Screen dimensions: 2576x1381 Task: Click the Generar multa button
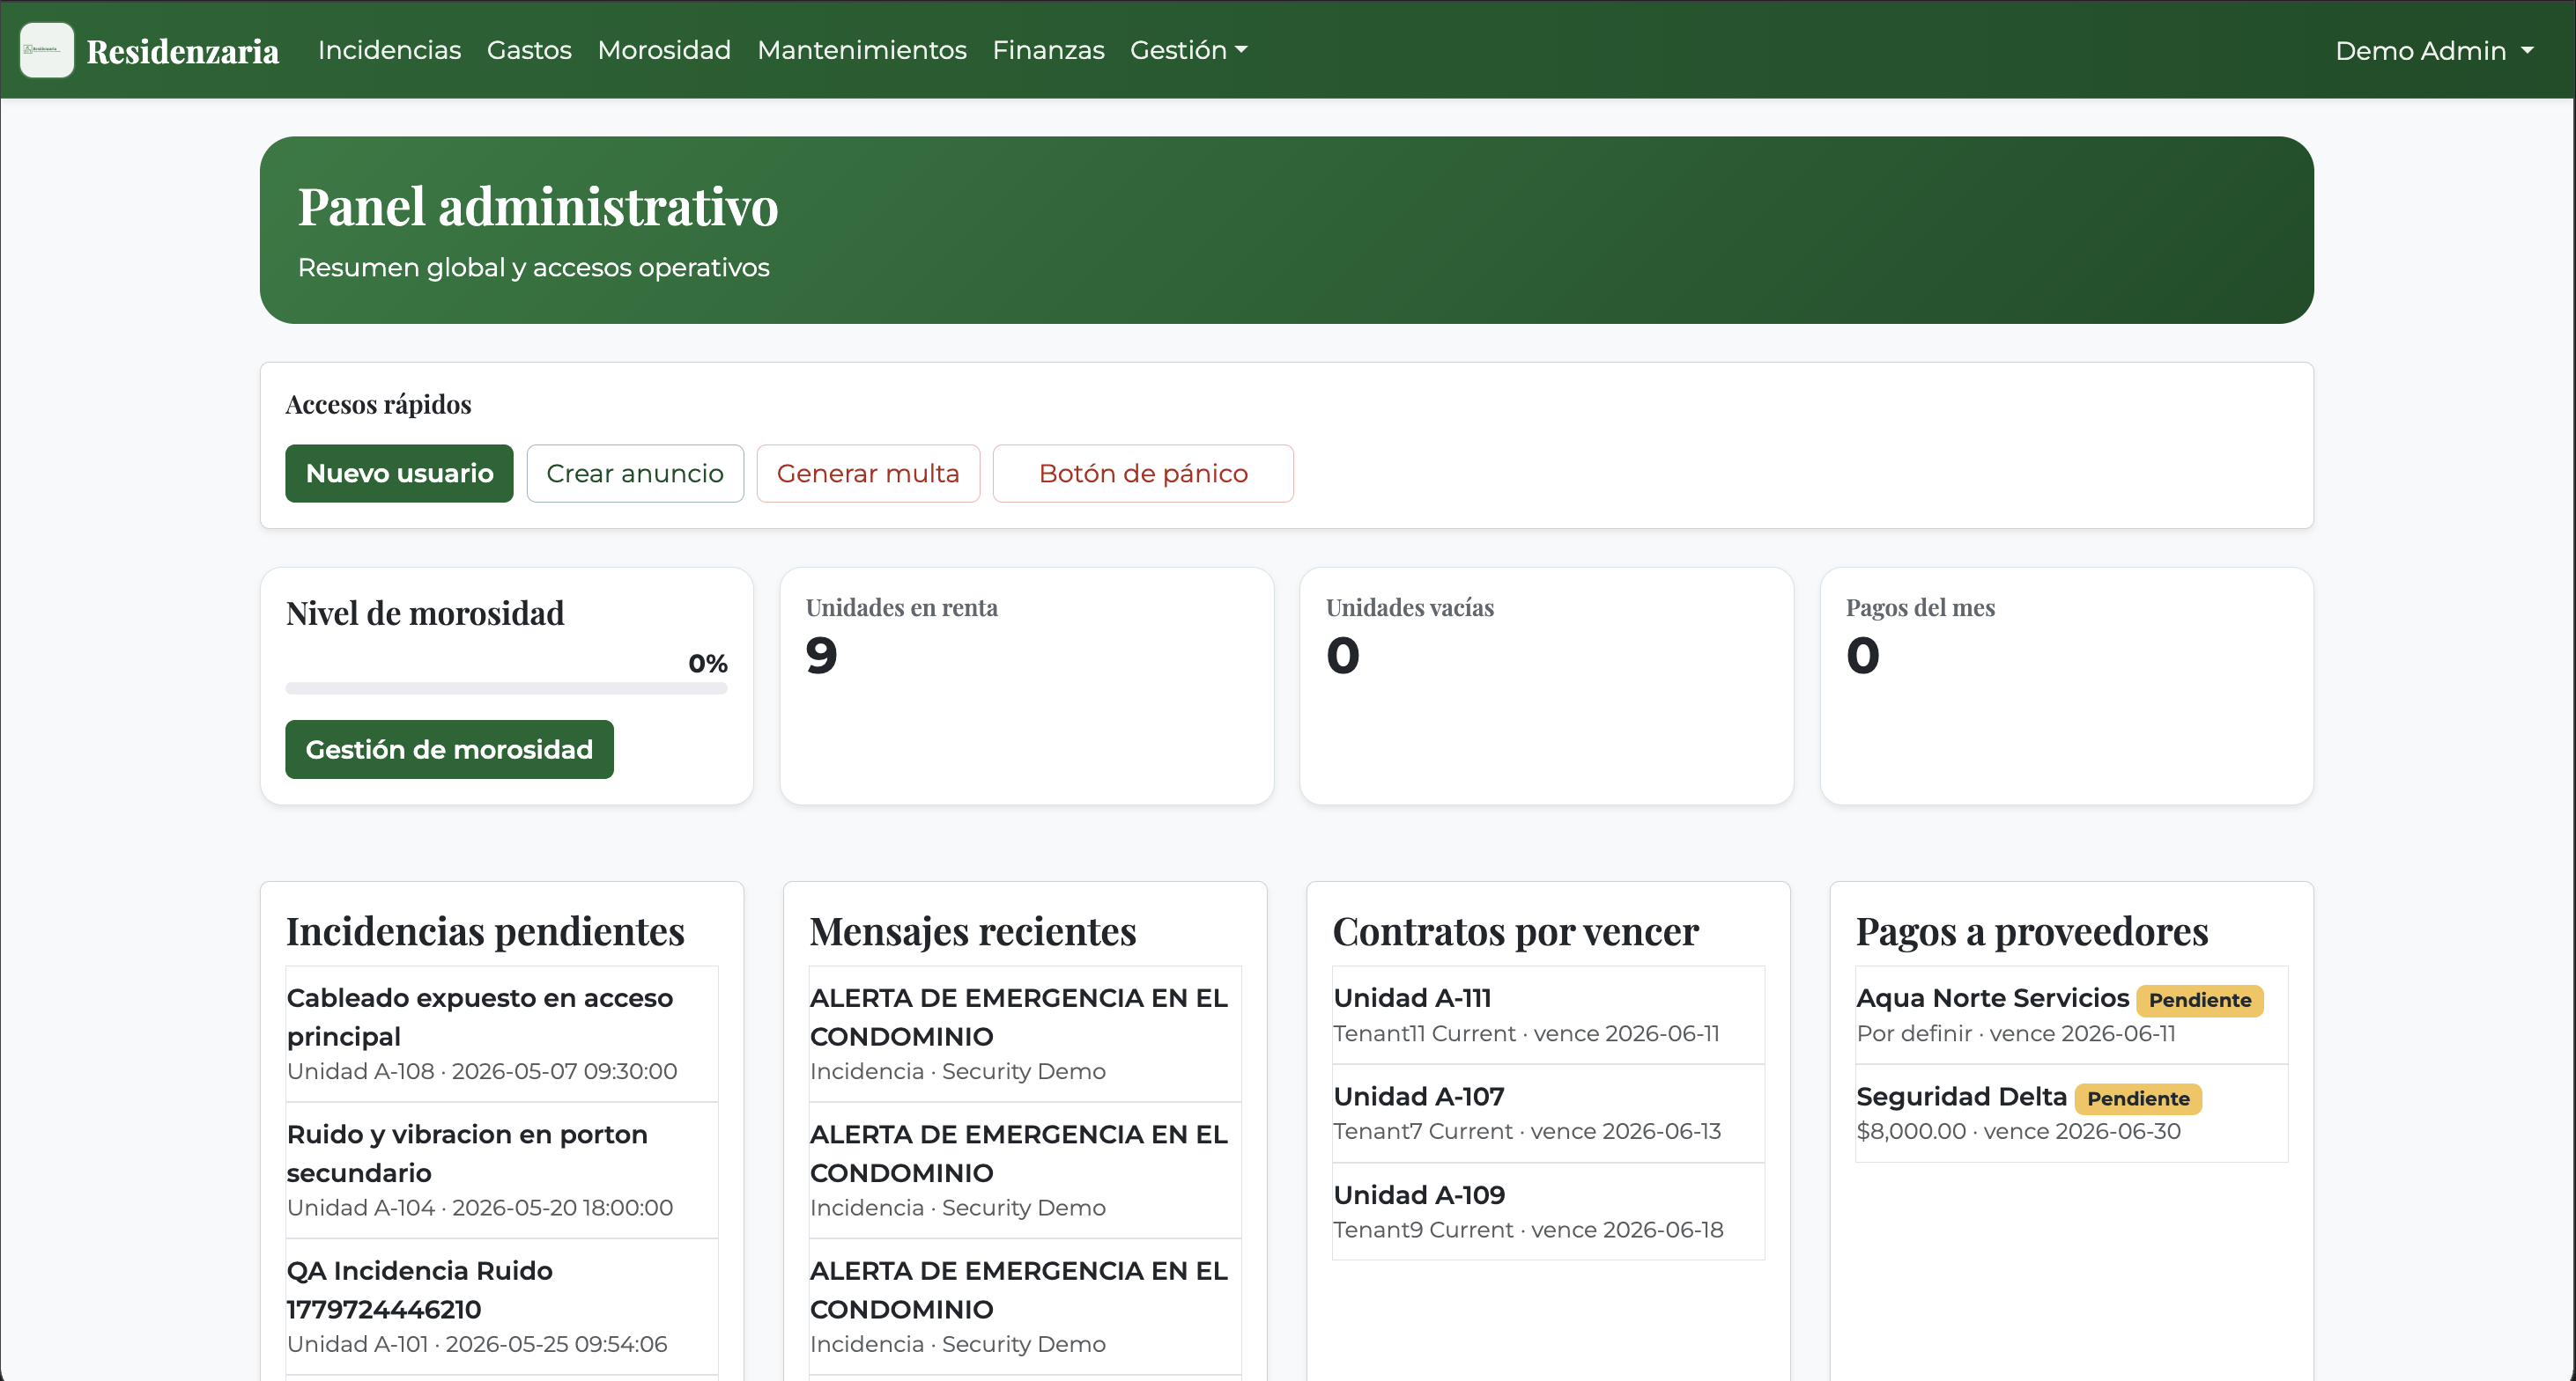[x=868, y=474]
